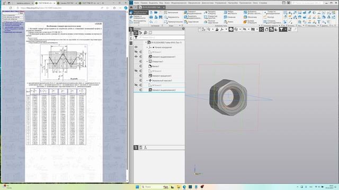Open the Файл menu
Viewport: 339px width, 190px height.
tap(137, 3)
